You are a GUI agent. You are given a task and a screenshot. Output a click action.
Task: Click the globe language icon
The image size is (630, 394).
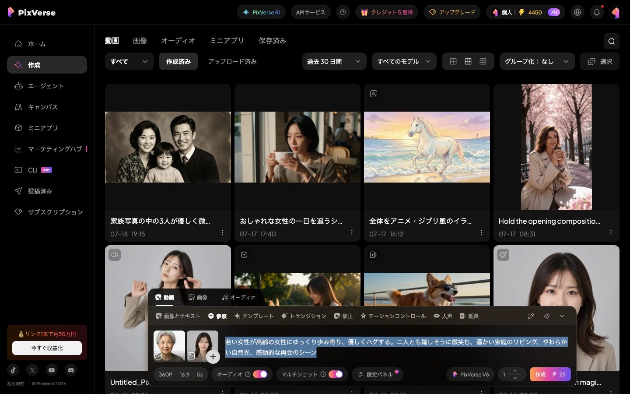pos(577,12)
